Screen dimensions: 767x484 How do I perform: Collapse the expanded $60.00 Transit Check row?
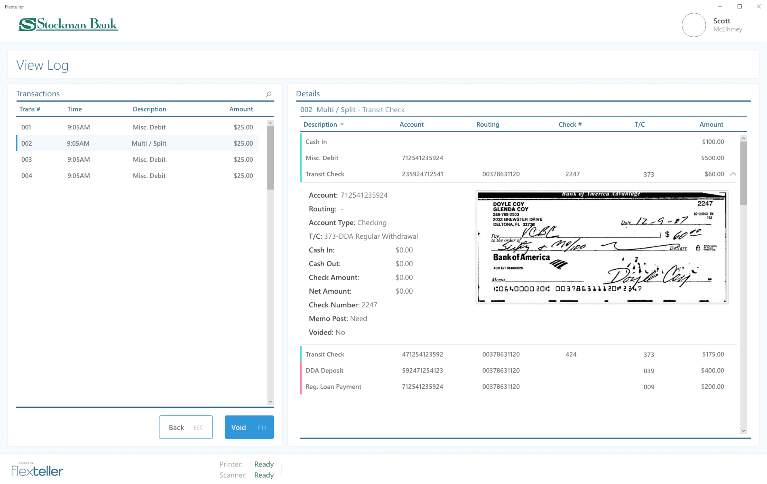733,174
